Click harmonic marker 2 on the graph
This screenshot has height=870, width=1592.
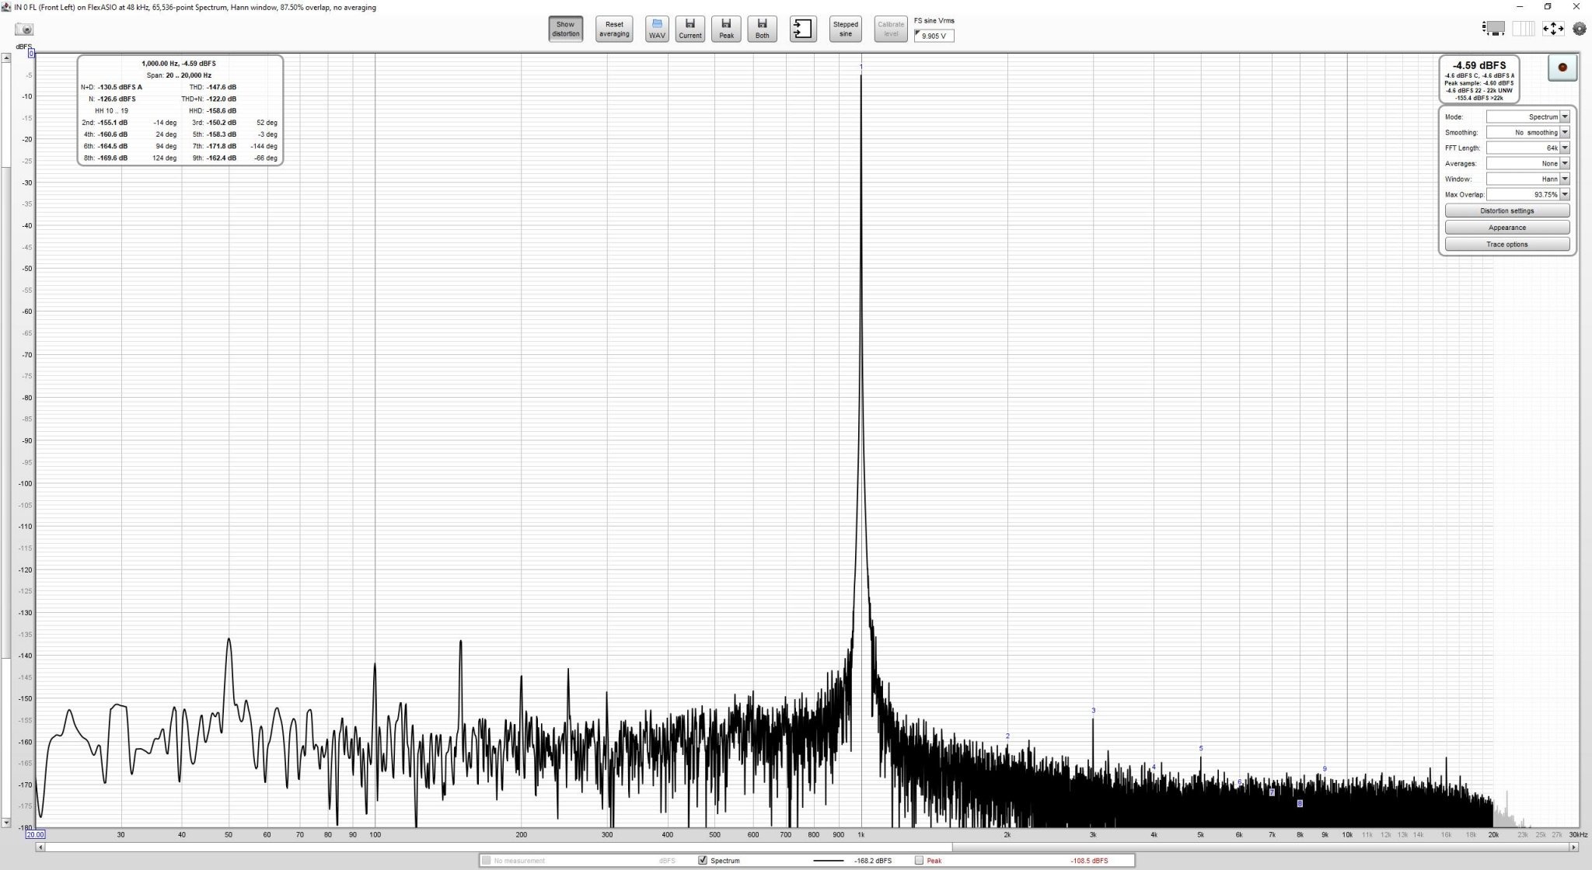[x=1007, y=736]
